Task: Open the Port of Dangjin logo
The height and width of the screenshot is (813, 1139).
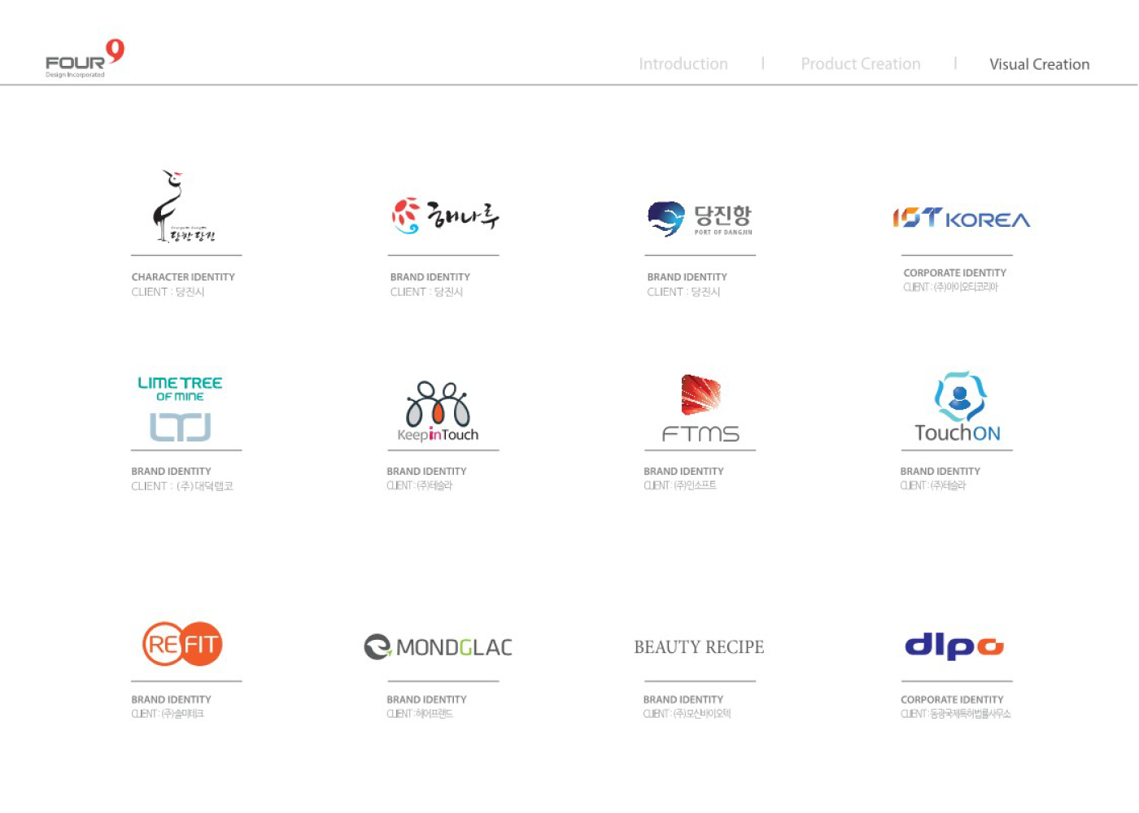Action: 700,219
